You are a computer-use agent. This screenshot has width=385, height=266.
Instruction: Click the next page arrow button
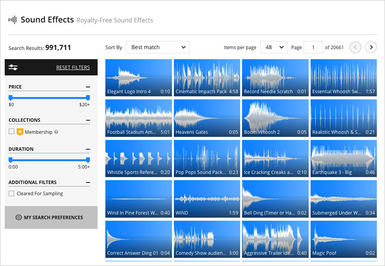point(371,47)
